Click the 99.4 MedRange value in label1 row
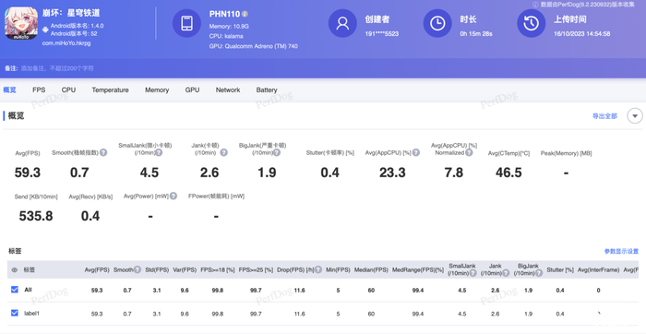 coord(418,314)
